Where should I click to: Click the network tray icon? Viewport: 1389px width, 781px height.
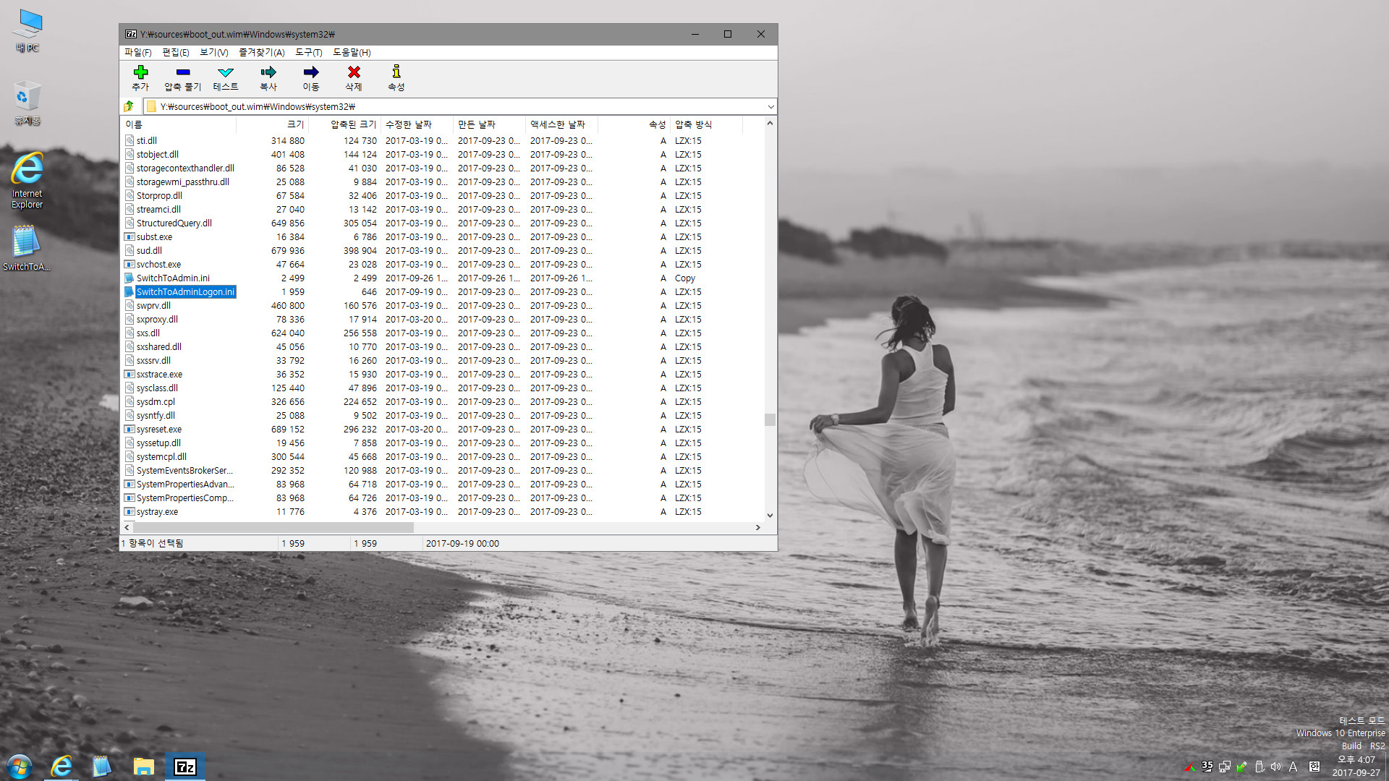[1225, 767]
